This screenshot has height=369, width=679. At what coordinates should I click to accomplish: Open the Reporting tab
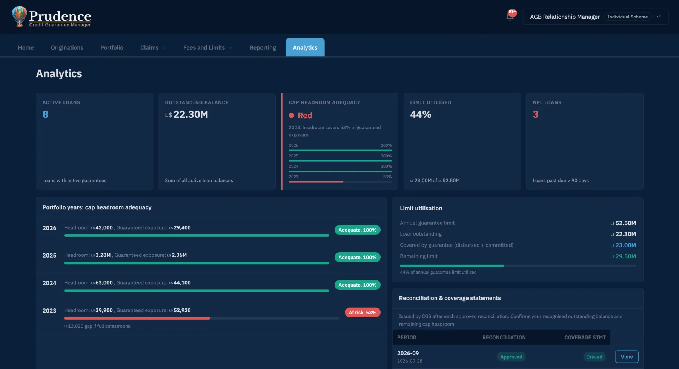coord(263,47)
